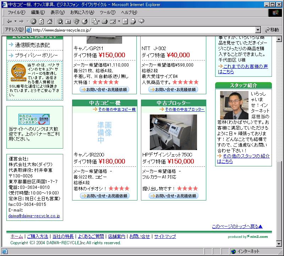Open the ファイル(F) menu
The height and width of the screenshot is (256, 284).
tap(16, 12)
